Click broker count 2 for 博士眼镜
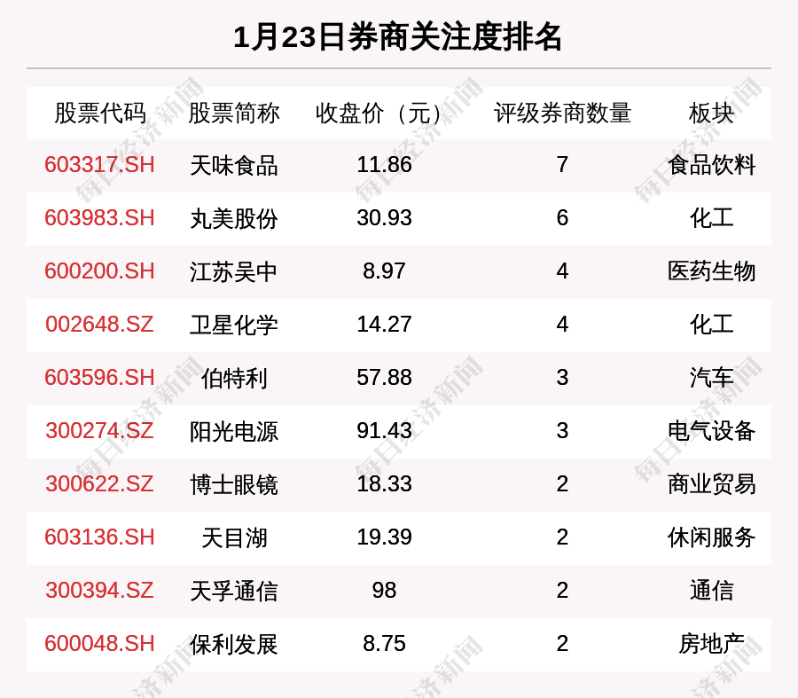 pyautogui.click(x=562, y=483)
